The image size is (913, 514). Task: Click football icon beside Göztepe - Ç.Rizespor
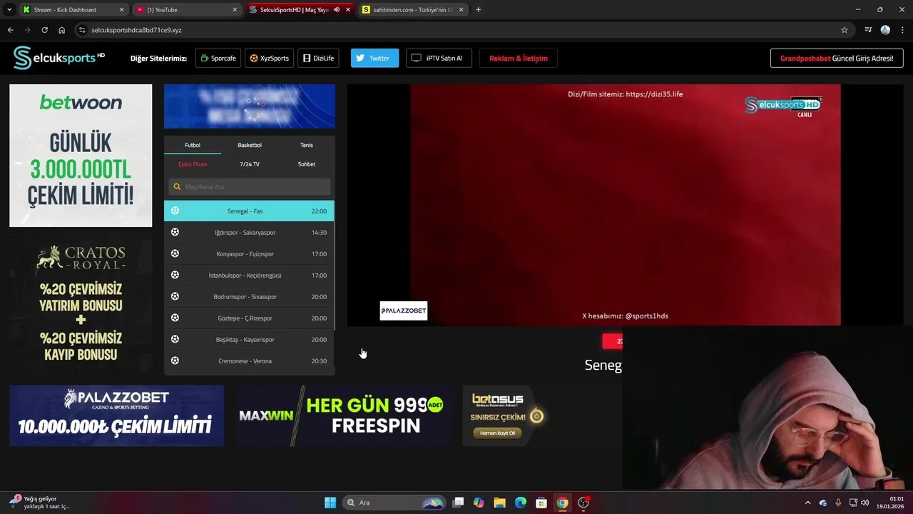pyautogui.click(x=175, y=318)
